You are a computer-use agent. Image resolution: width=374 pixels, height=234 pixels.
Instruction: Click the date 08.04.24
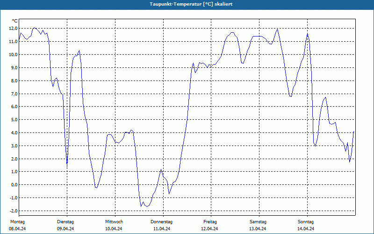[x=17, y=229]
